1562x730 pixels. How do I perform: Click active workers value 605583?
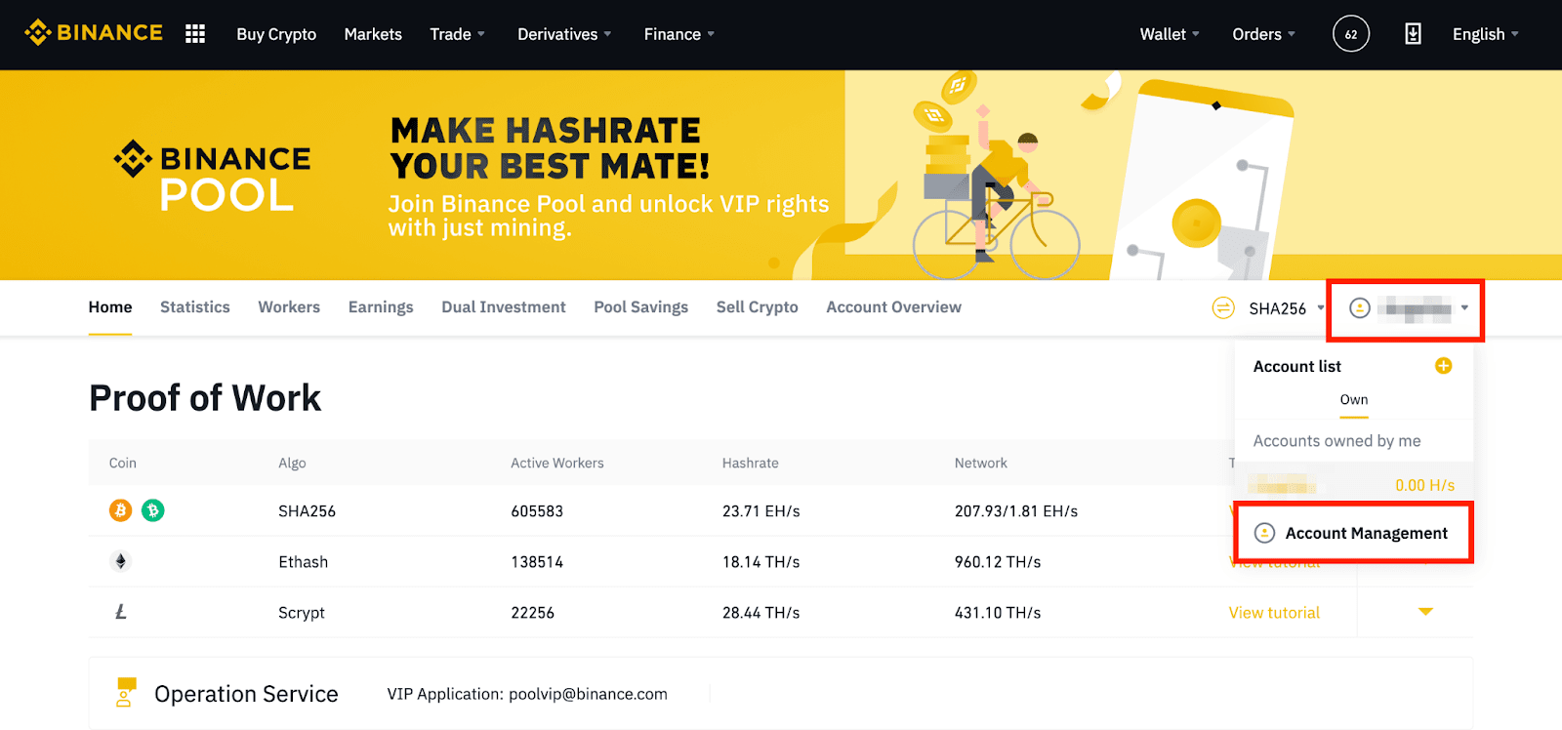click(x=537, y=511)
